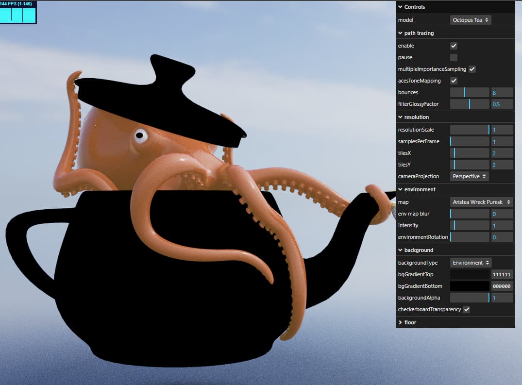The width and height of the screenshot is (522, 385).
Task: Edit bgGradientBottom hex field 000000
Action: pos(502,286)
